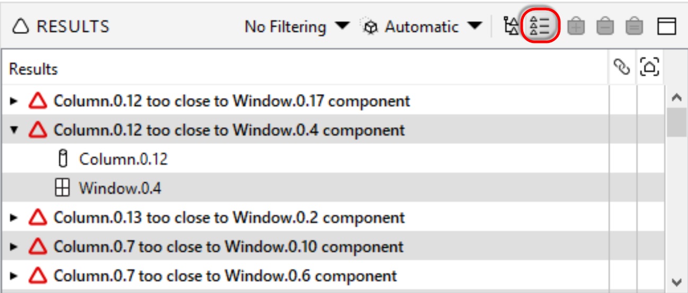The width and height of the screenshot is (688, 293).
Task: Select Column.0.7 too close to Window.0.6 result
Action: point(225,276)
